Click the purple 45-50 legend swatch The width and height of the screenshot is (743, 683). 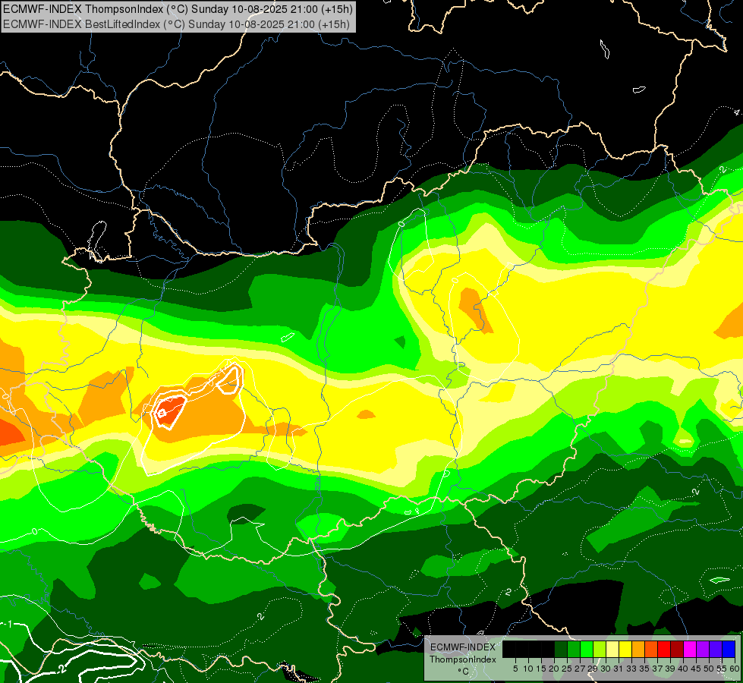tap(703, 649)
